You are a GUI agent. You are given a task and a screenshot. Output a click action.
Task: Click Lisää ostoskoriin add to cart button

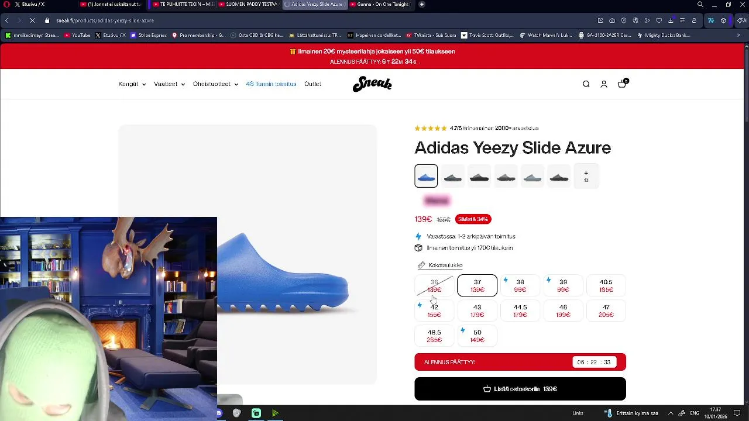[520, 389]
